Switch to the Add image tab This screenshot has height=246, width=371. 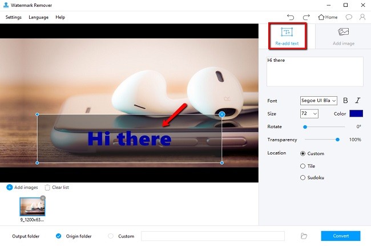click(343, 36)
